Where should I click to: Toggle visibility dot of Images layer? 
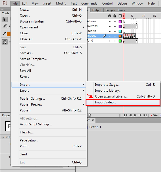pyautogui.click(x=110, y=36)
